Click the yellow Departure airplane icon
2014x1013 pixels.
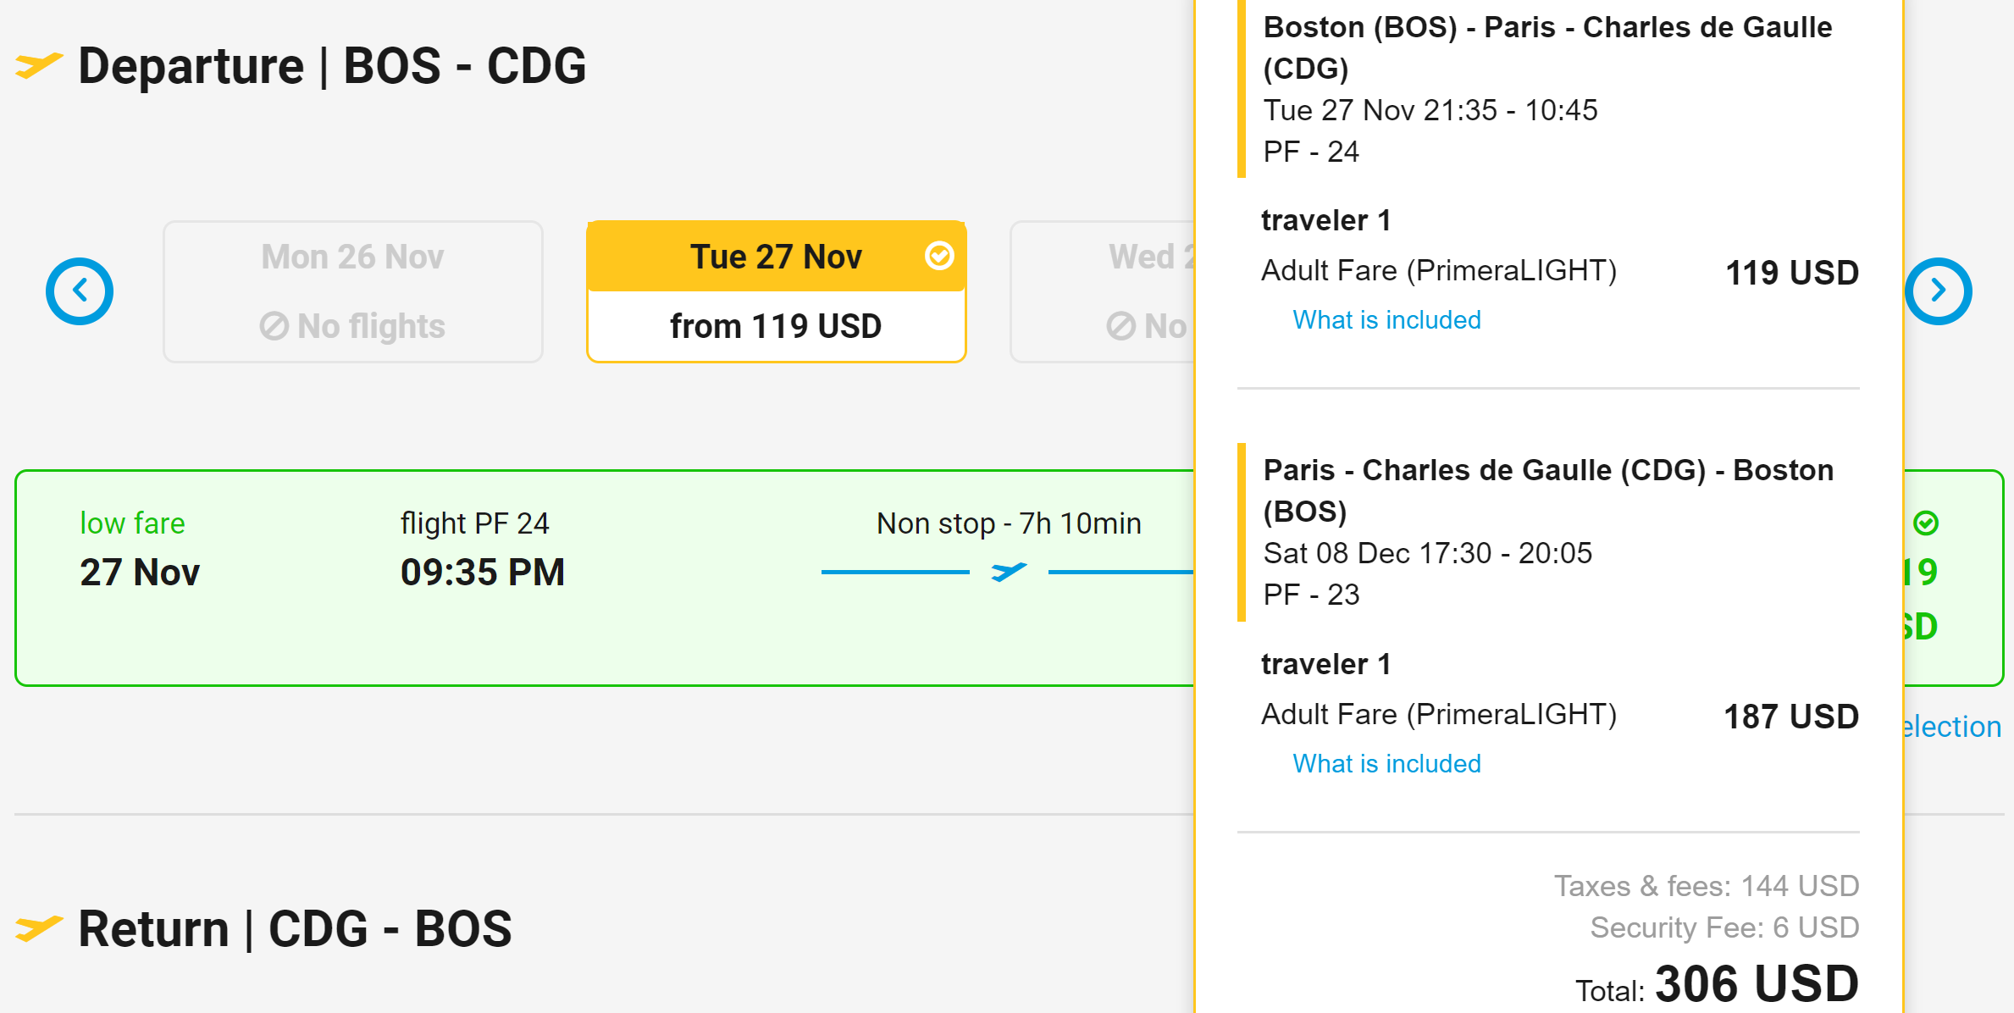(x=39, y=65)
